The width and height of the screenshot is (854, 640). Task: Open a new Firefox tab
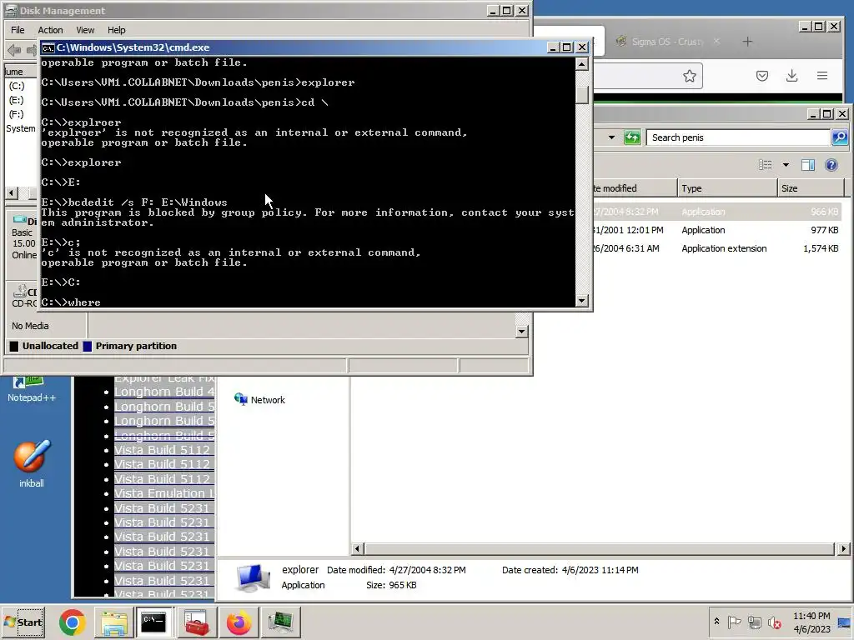[x=747, y=42]
